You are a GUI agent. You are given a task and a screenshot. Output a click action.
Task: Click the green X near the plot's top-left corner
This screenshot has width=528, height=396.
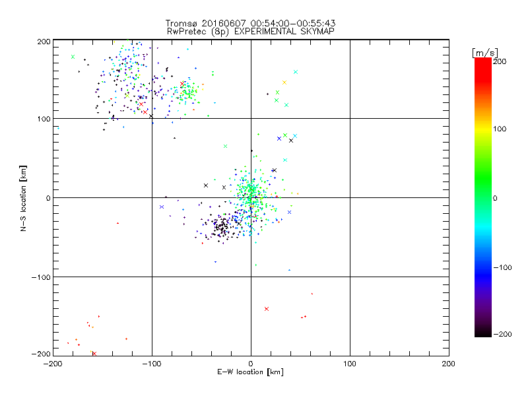click(73, 57)
